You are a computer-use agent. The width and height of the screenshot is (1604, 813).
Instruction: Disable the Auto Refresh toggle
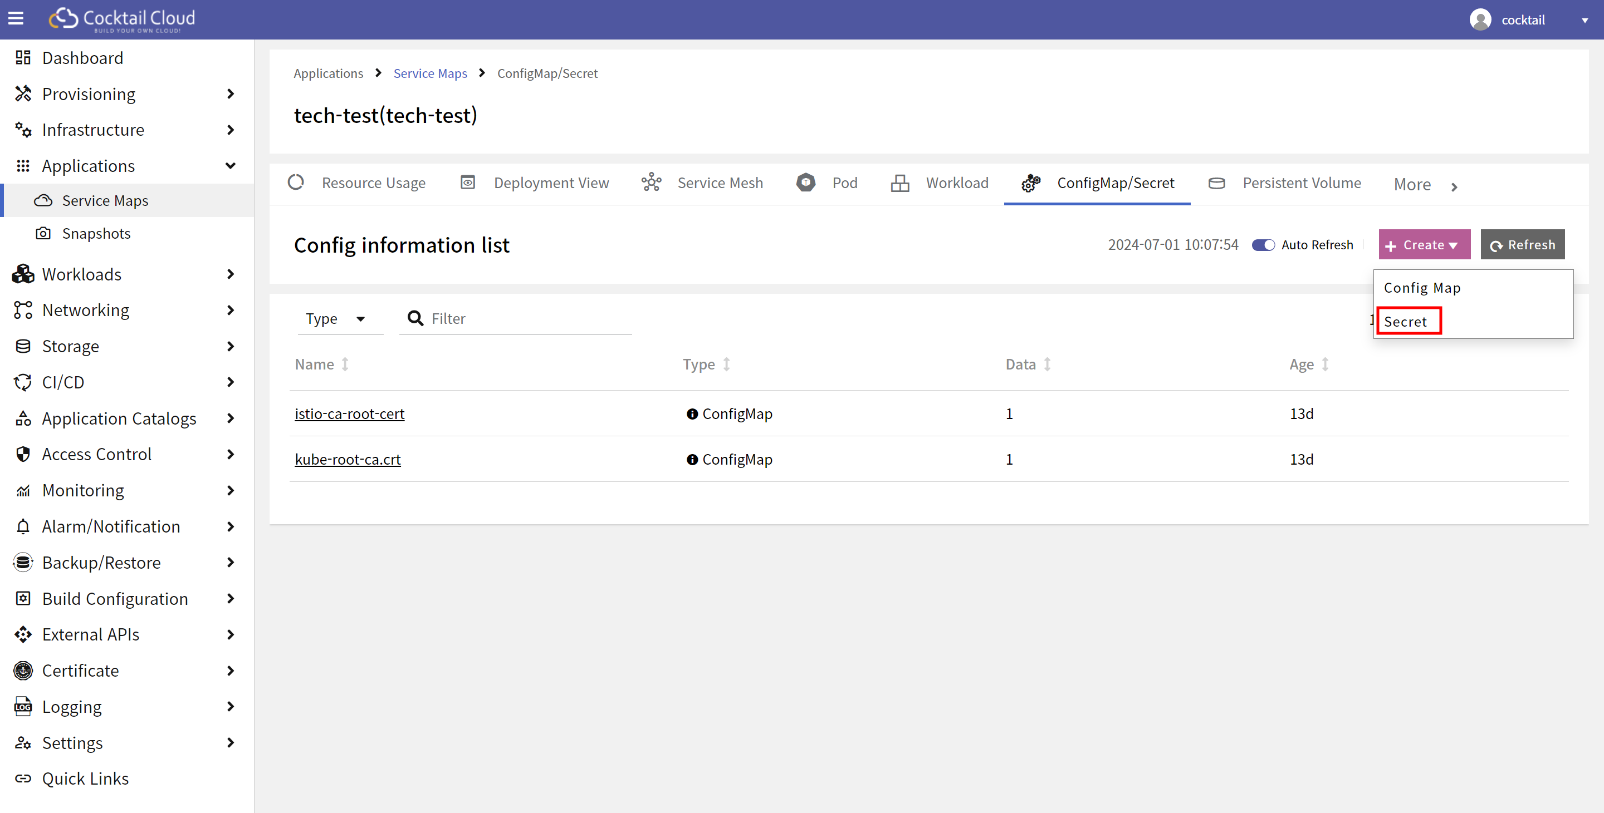(x=1263, y=245)
